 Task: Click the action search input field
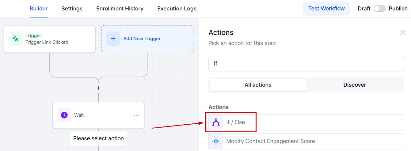coord(306,64)
